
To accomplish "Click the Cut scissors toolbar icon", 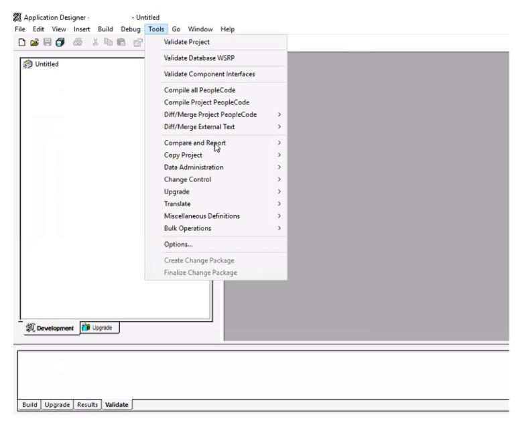I will coord(95,42).
